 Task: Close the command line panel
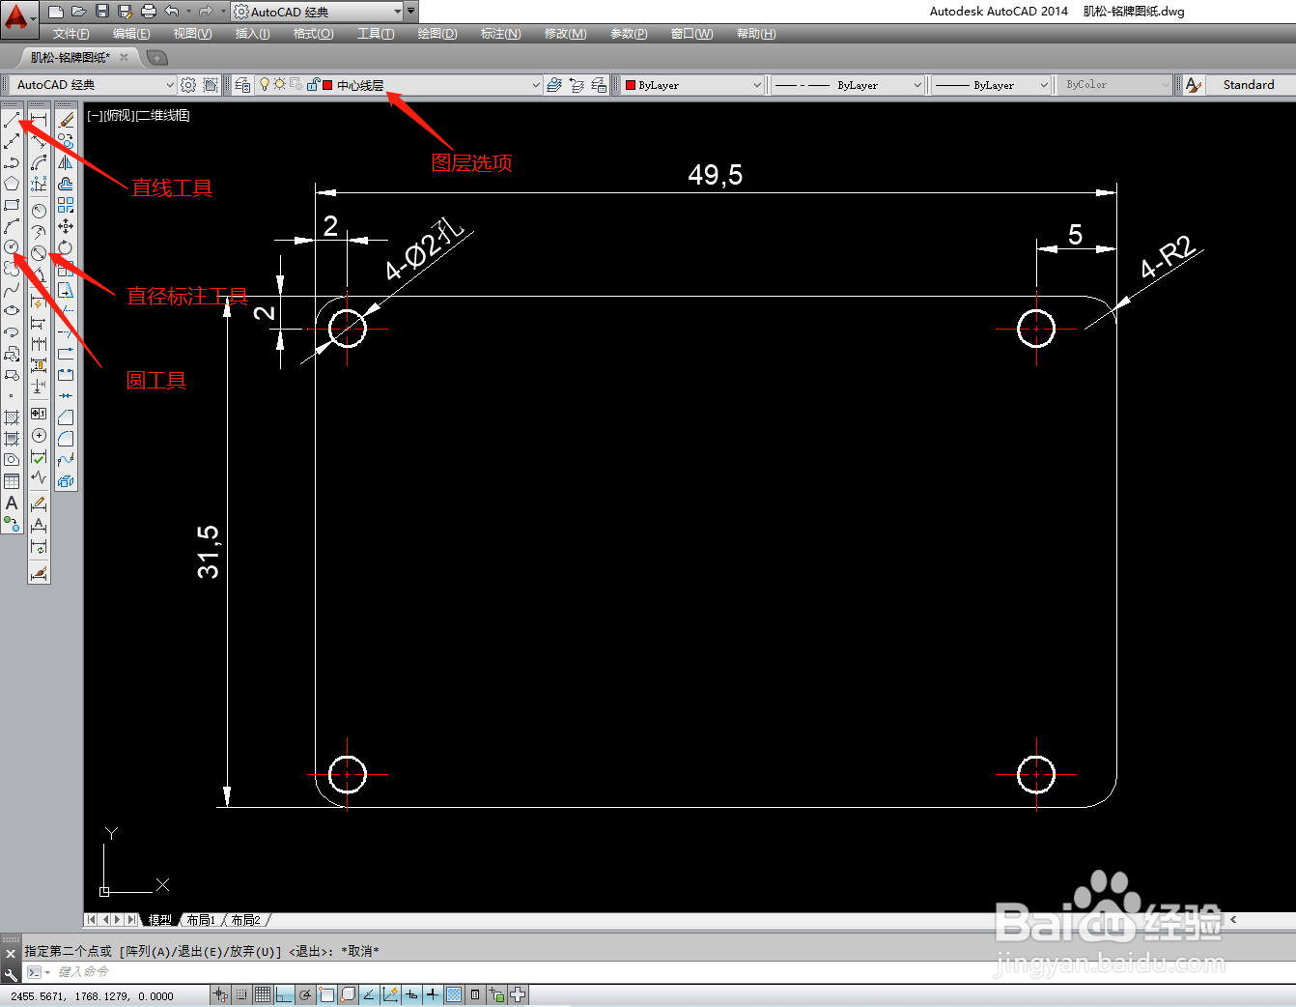(x=11, y=954)
